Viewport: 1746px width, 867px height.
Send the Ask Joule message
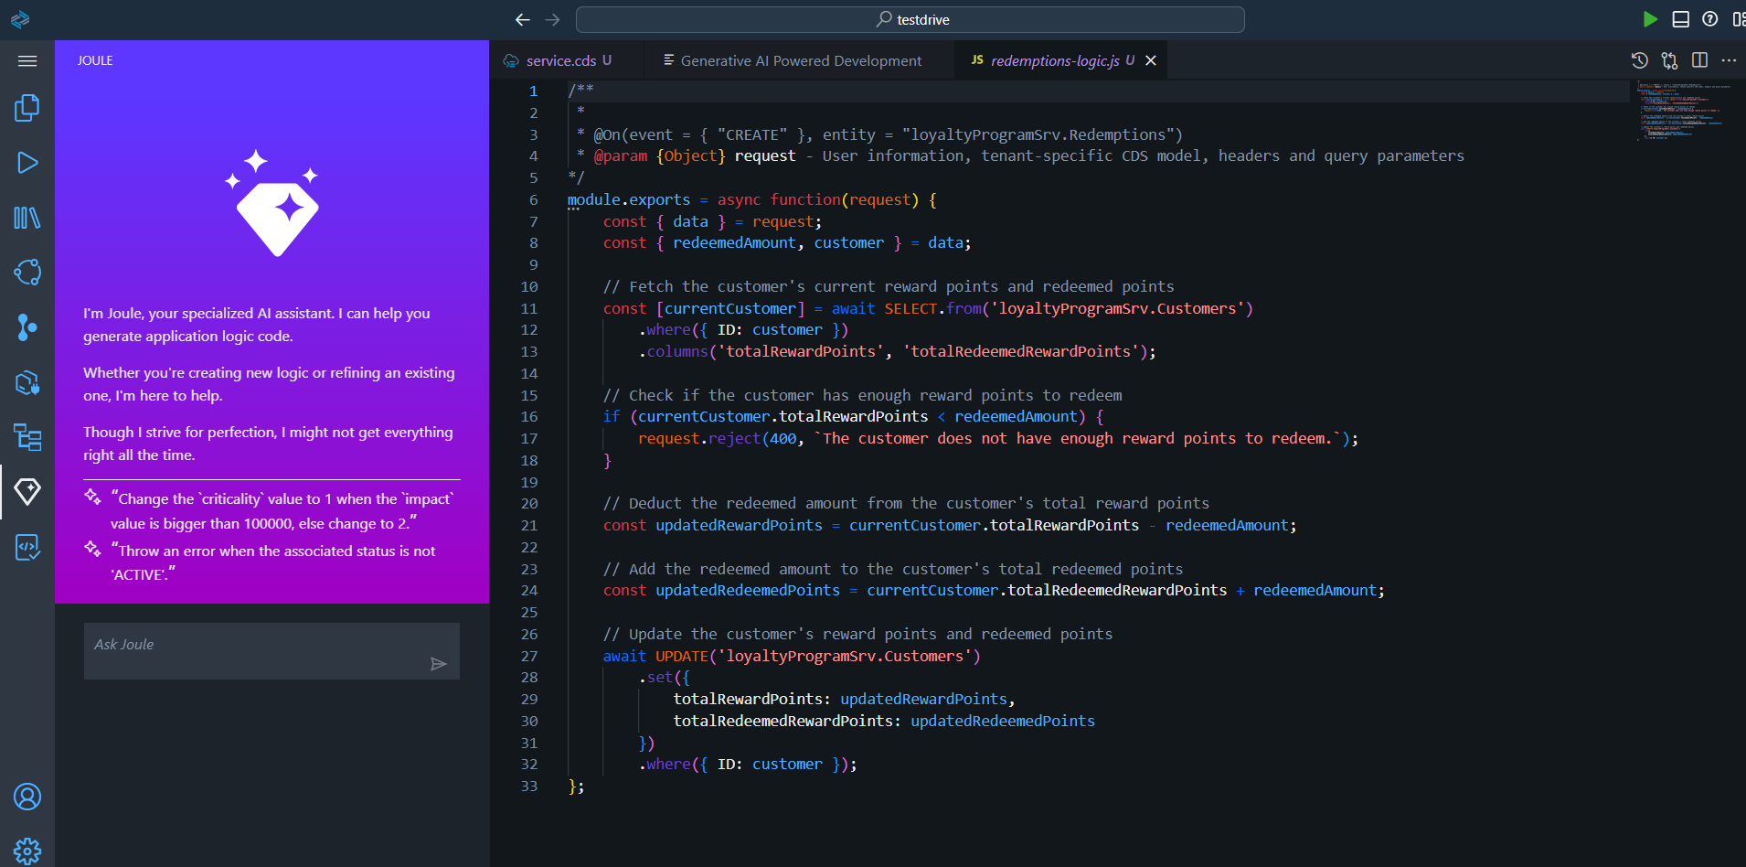(439, 664)
